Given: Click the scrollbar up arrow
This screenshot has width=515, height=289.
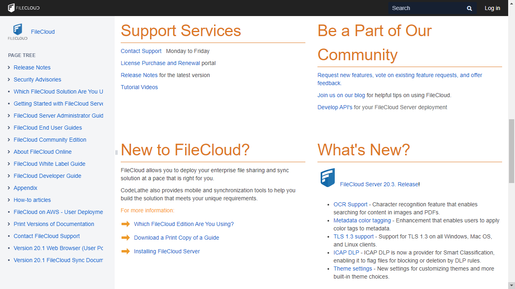Looking at the screenshot, I should 512,3.
